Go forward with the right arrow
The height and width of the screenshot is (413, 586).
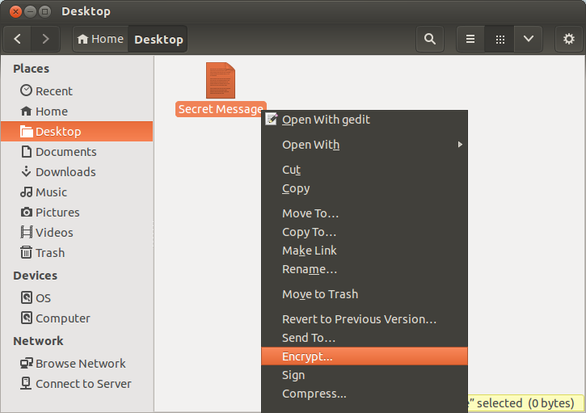click(x=45, y=39)
